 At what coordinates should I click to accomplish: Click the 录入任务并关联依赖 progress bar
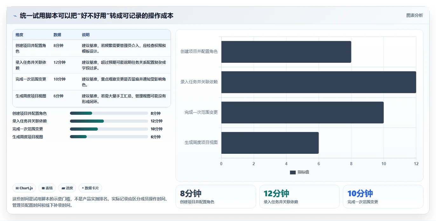(x=109, y=121)
